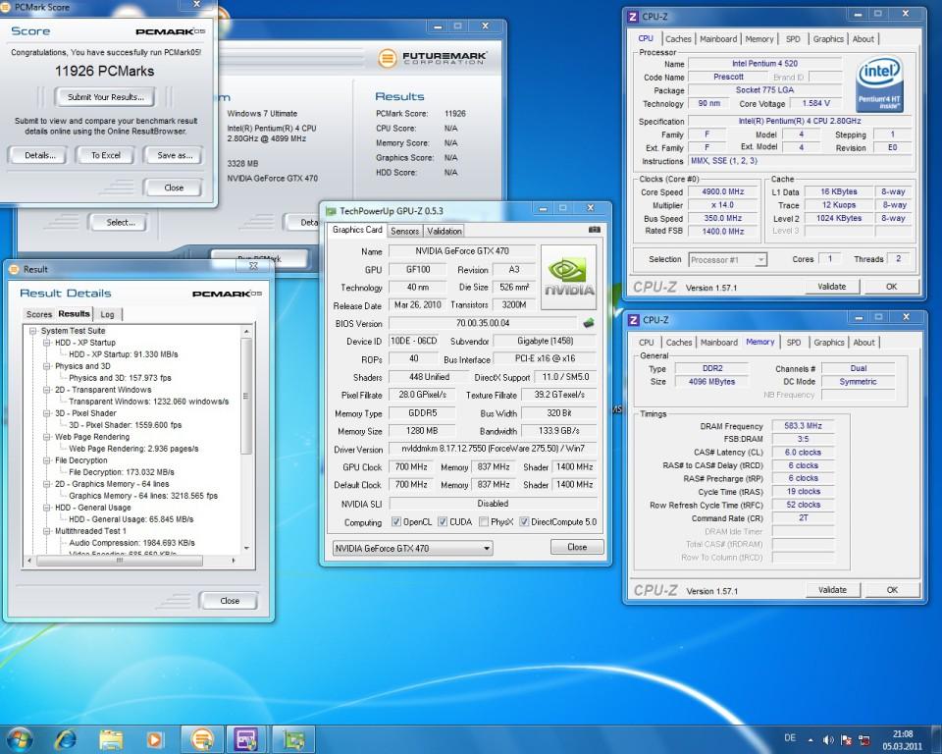
Task: Click the Futuremark Corporation logo
Action: pos(433,58)
